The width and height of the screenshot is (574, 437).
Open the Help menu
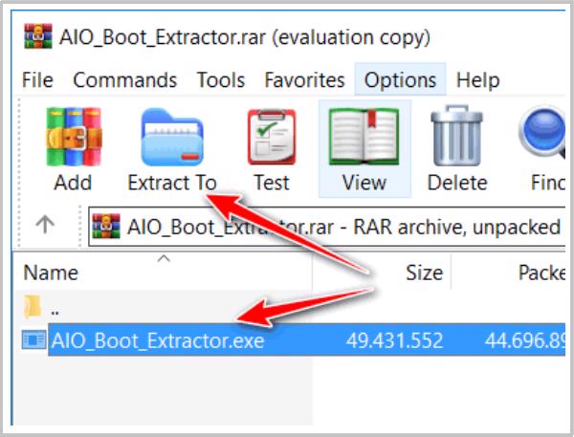coord(477,79)
